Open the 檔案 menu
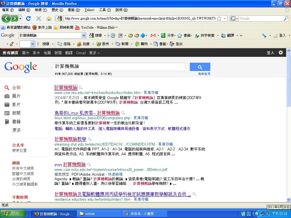 point(8,10)
